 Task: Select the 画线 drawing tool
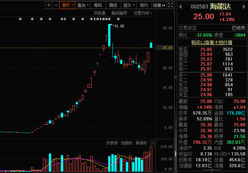[x=113, y=5]
